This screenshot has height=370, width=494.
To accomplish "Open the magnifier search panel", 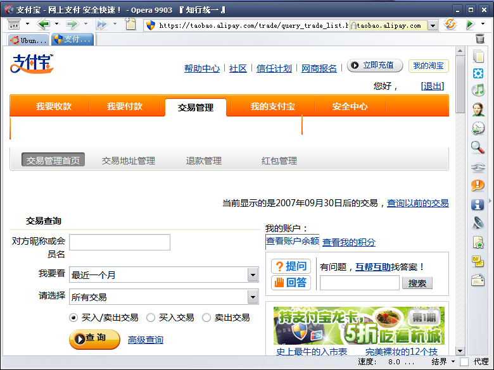I will pyautogui.click(x=478, y=147).
